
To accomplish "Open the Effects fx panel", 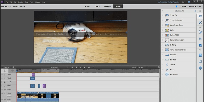I will [x=200, y=39].
